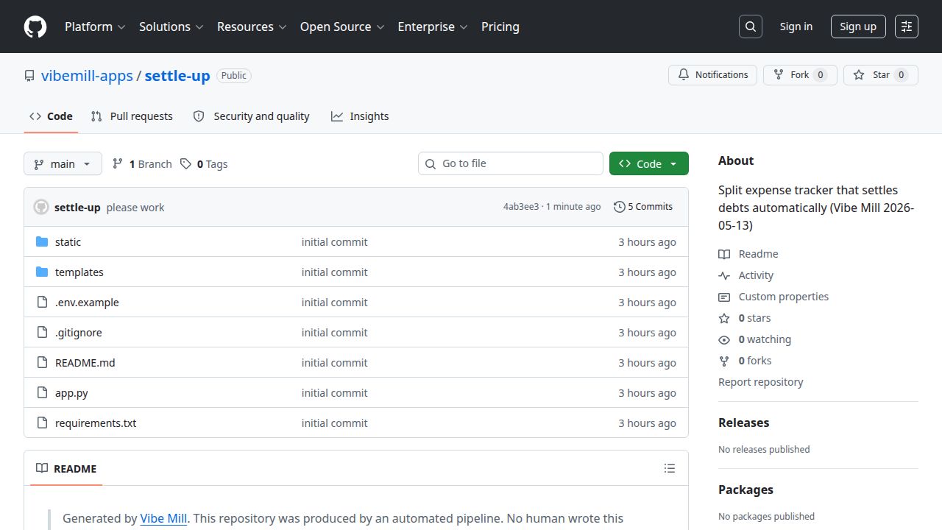
Task: Click the file icon beside requirements.txt
Action: (42, 423)
